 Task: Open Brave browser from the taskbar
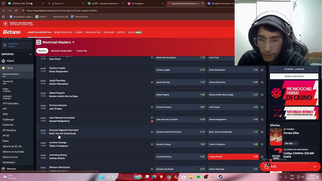(x=162, y=177)
